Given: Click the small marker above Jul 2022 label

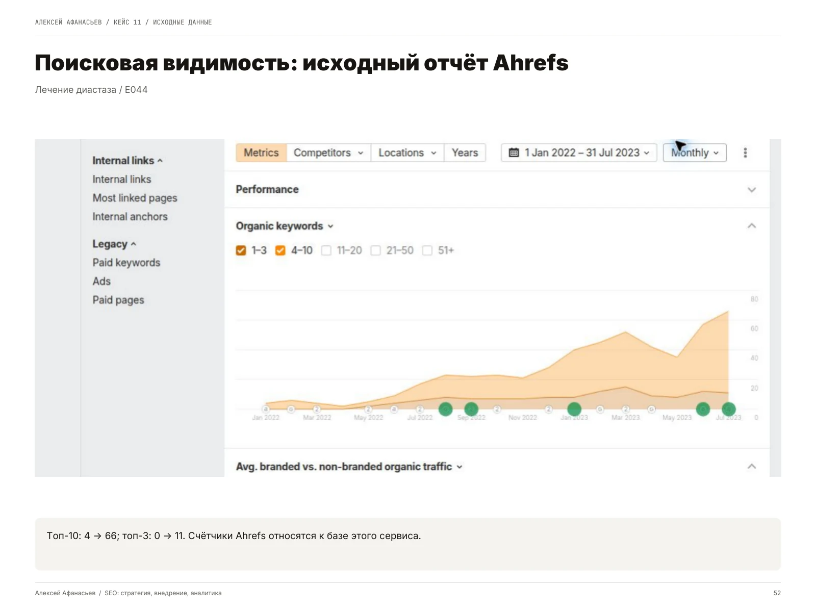Looking at the screenshot, I should point(420,409).
